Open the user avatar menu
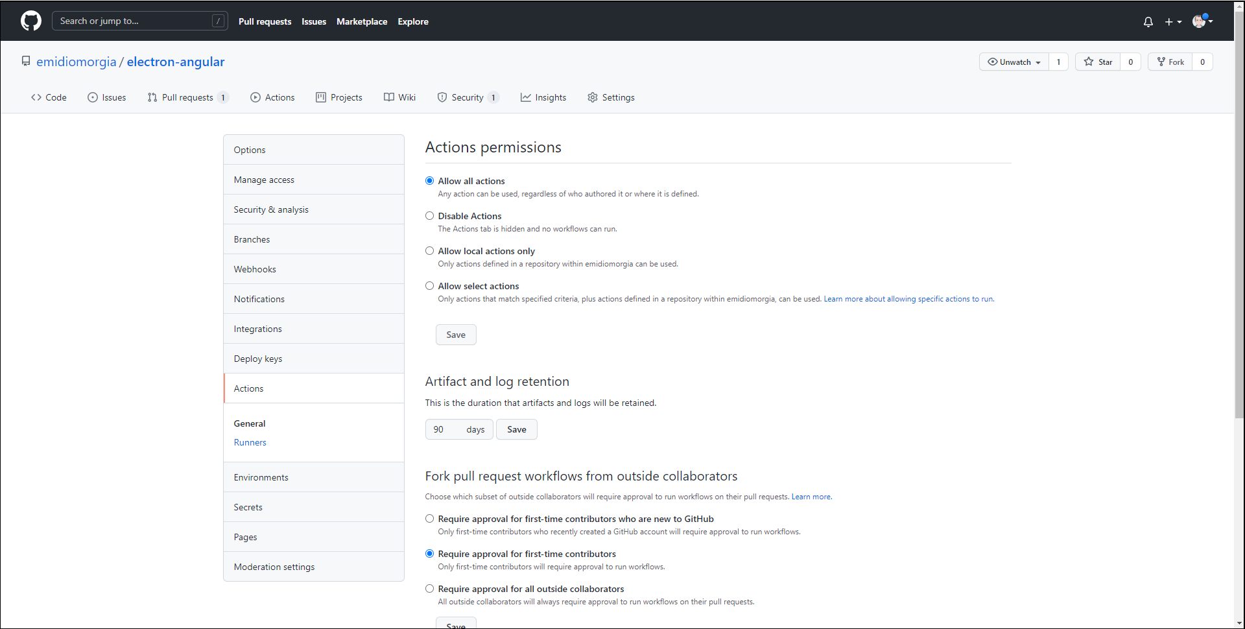1245x629 pixels. (1202, 21)
